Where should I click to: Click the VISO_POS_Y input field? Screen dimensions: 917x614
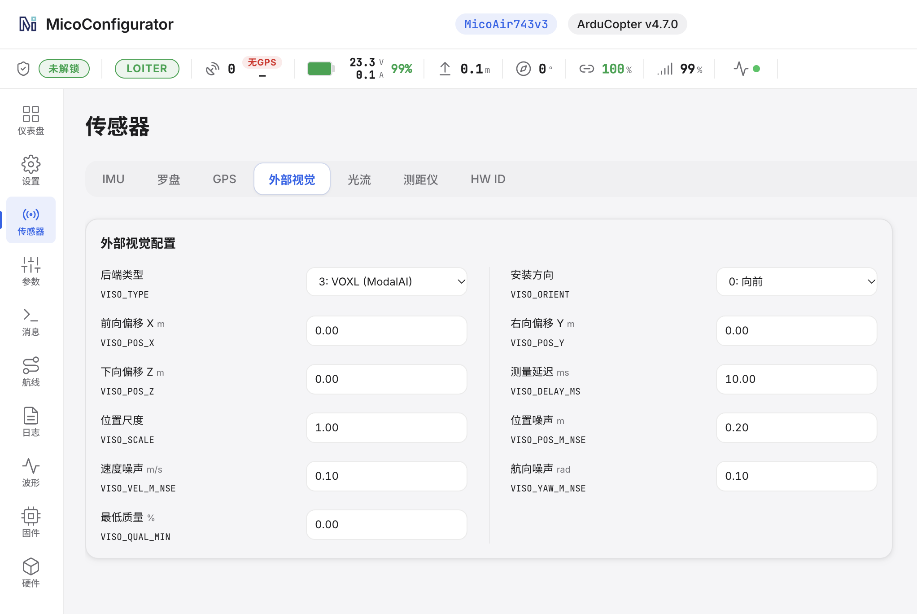(797, 331)
